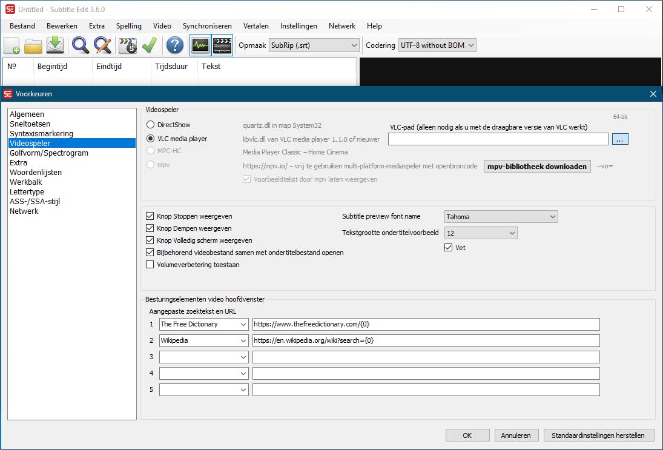Select the DirectShow radio button
This screenshot has height=450, width=663.
click(x=151, y=125)
